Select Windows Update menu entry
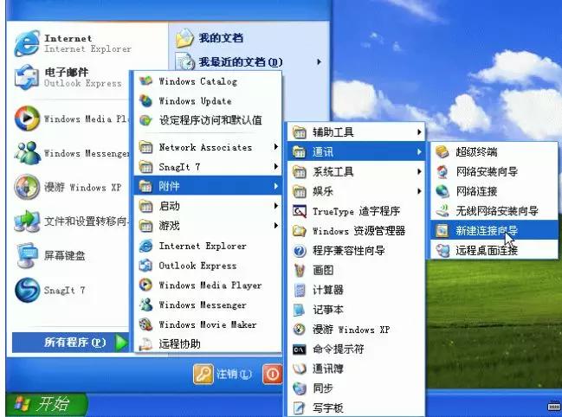 pyautogui.click(x=194, y=101)
